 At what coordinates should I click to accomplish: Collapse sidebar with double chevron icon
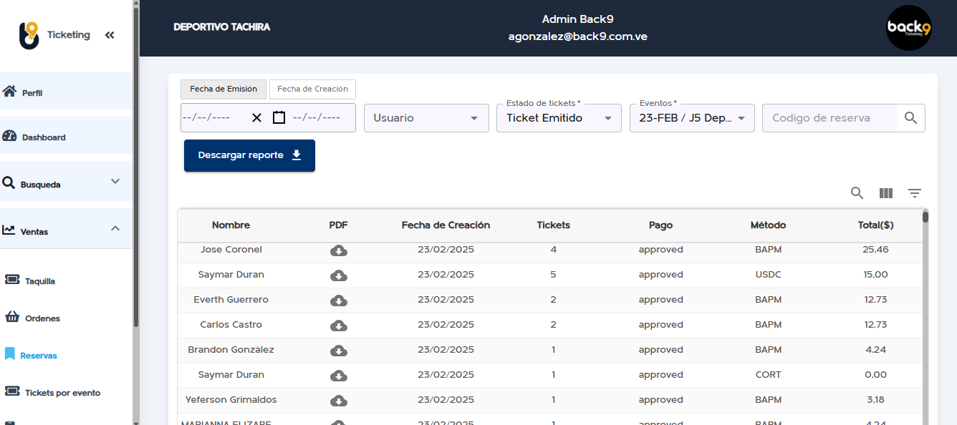110,35
